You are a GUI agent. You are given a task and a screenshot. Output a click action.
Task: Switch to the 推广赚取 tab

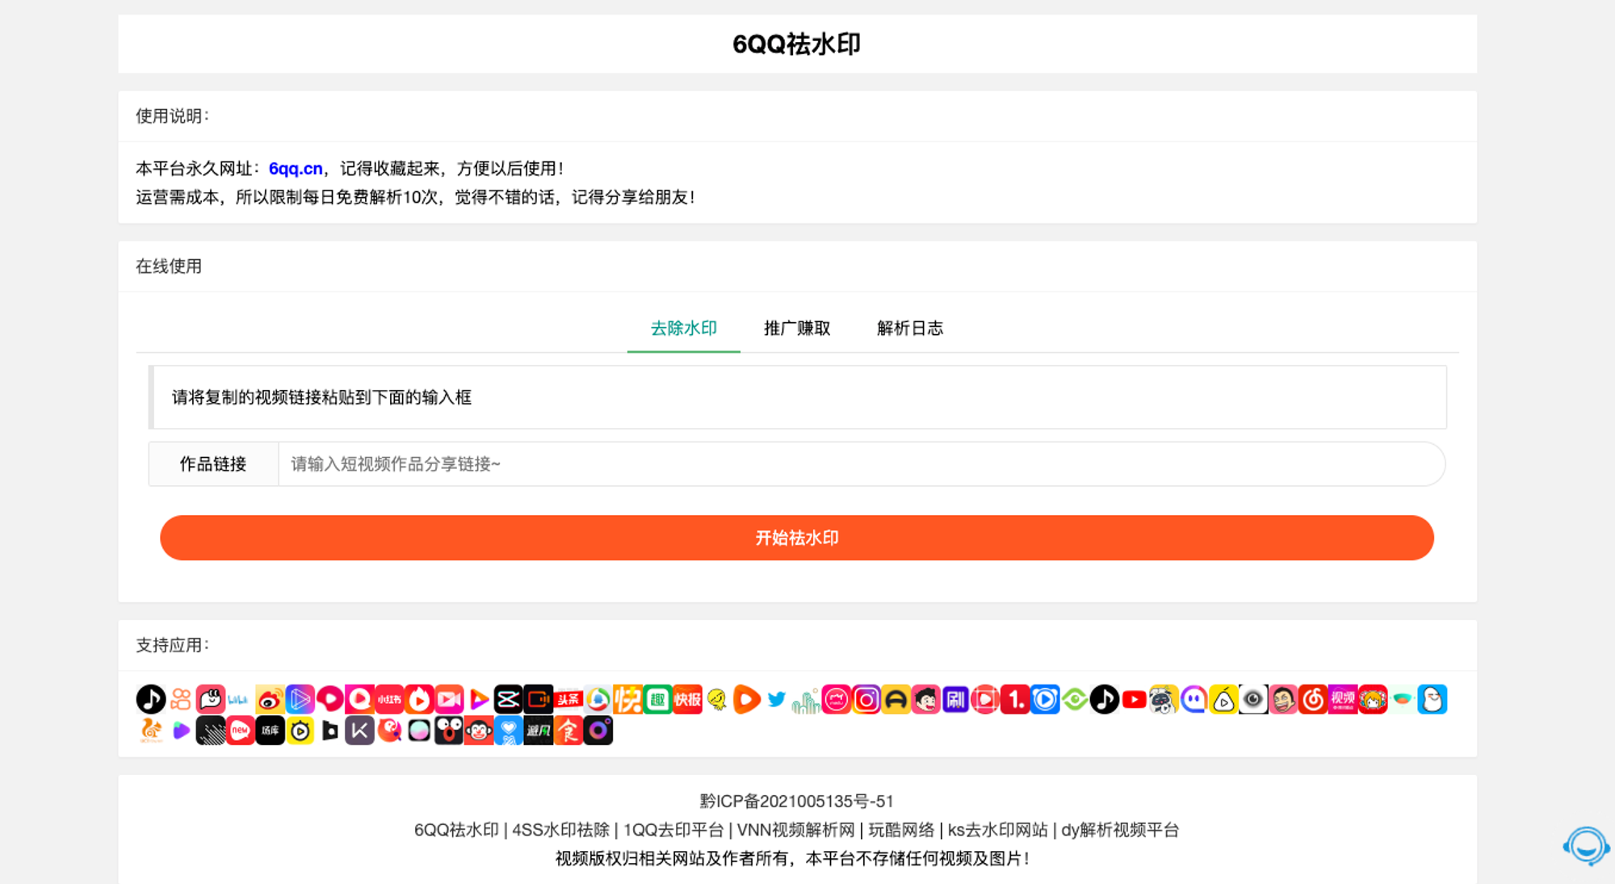(797, 329)
